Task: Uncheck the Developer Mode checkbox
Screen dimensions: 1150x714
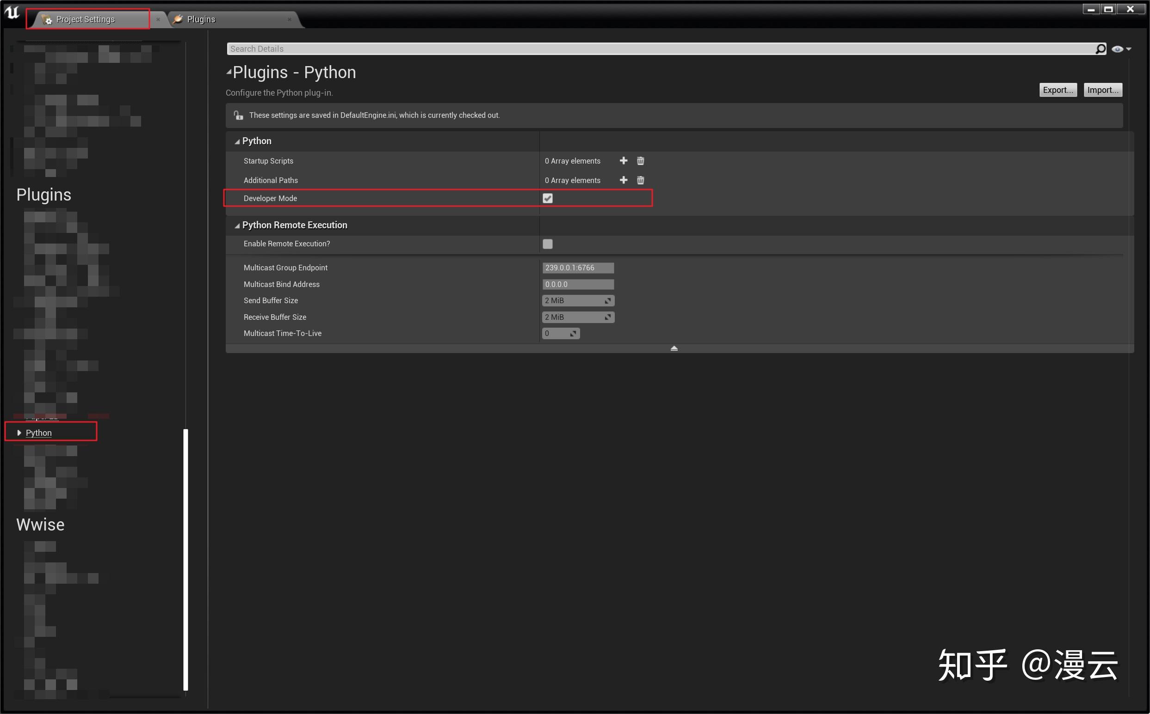Action: [547, 198]
